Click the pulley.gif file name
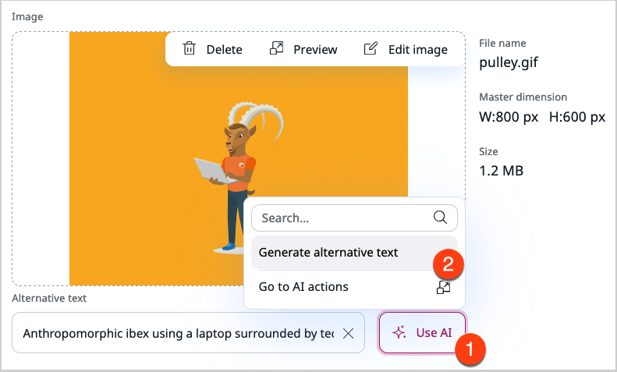This screenshot has height=372, width=617. (x=508, y=63)
